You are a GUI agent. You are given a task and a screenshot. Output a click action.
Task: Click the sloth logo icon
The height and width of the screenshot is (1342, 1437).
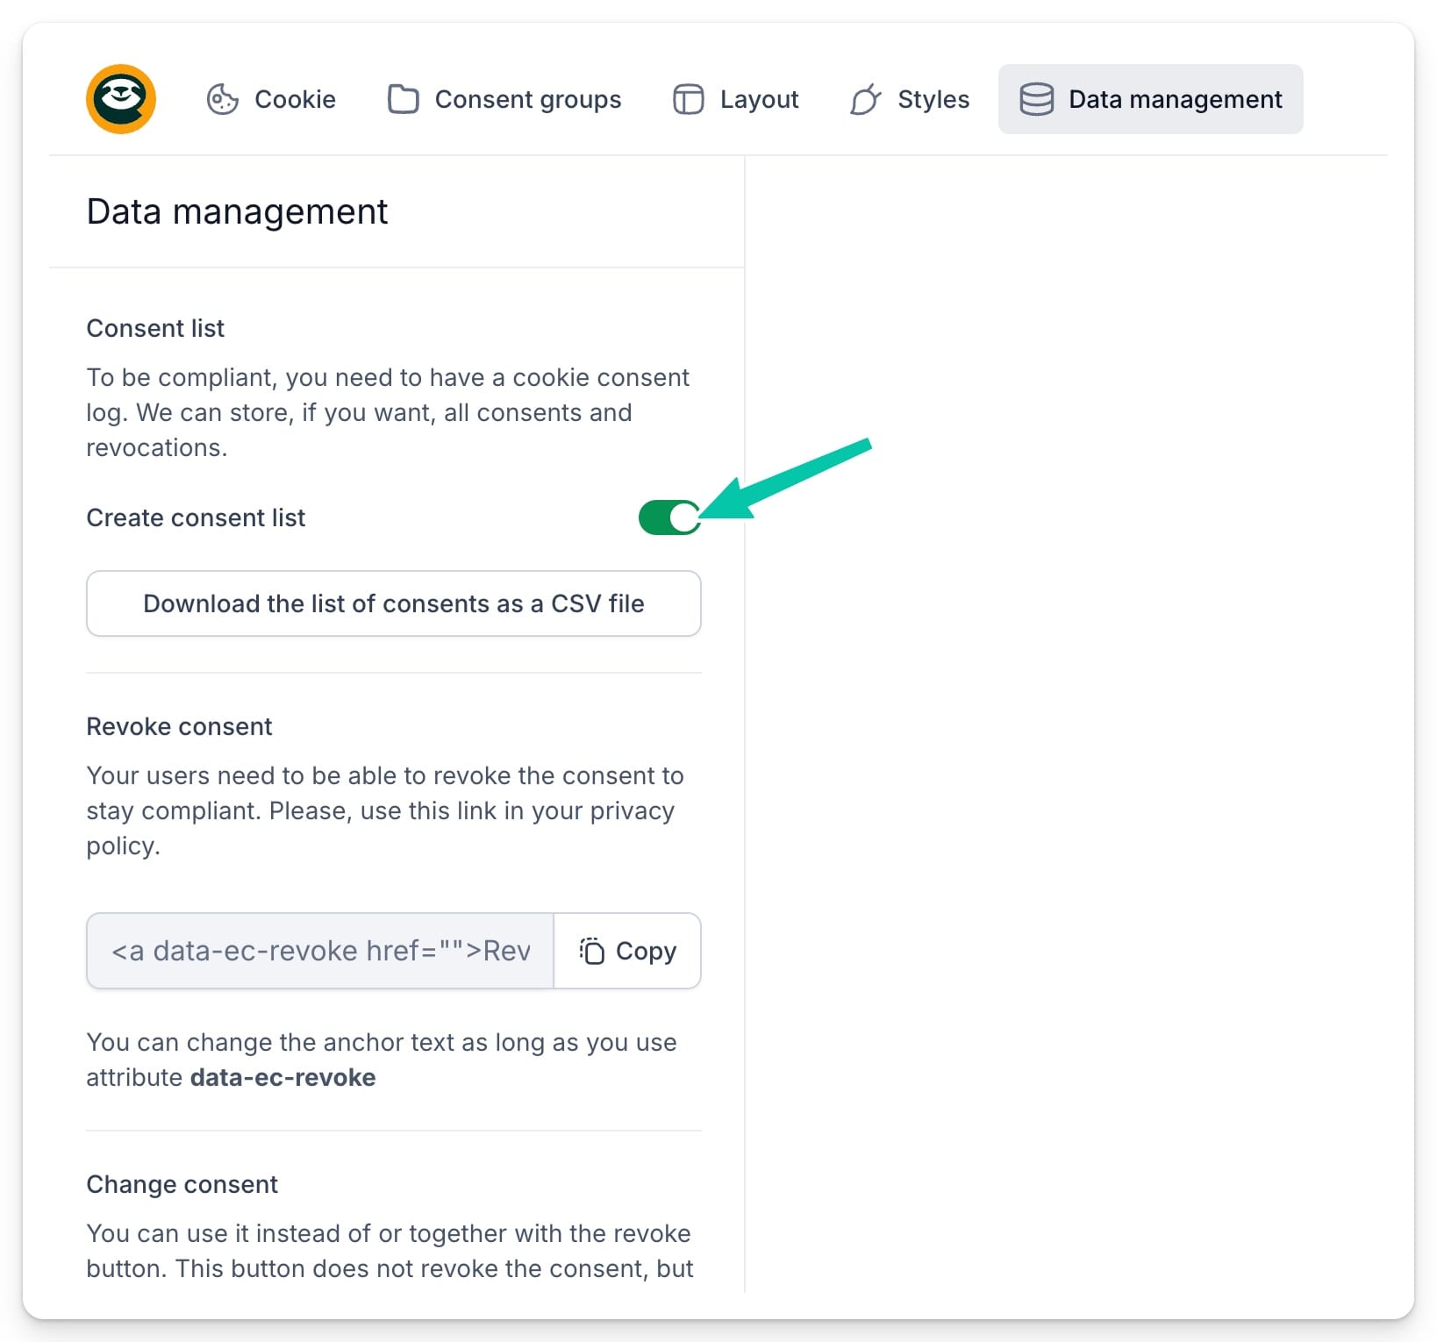[x=121, y=99]
